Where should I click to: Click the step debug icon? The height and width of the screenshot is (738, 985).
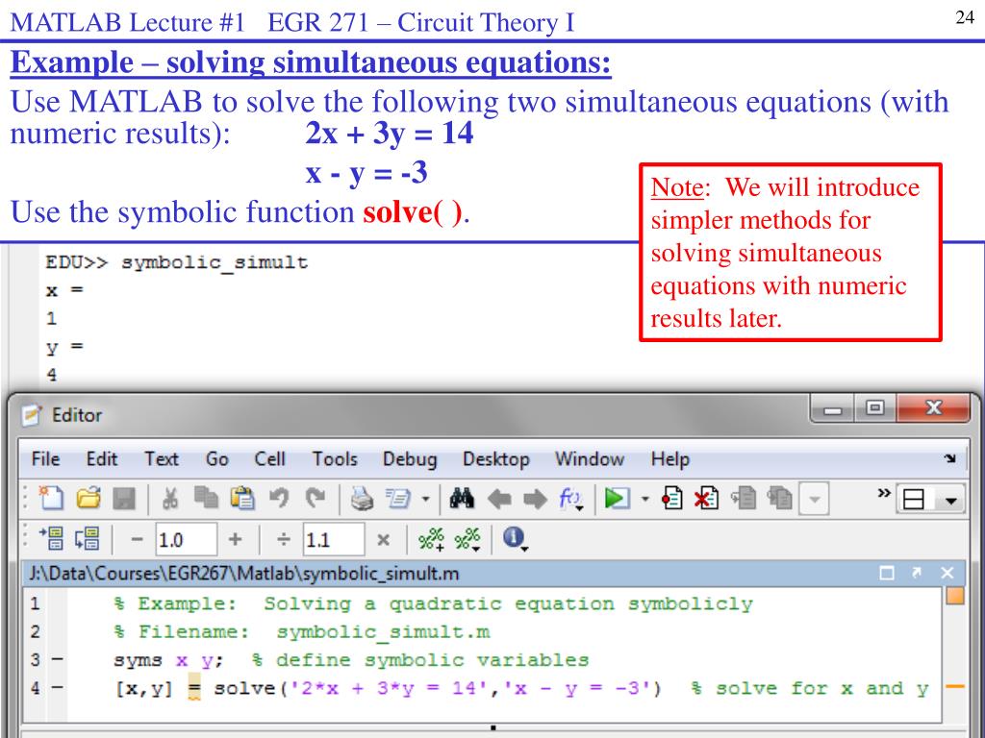pyautogui.click(x=744, y=499)
